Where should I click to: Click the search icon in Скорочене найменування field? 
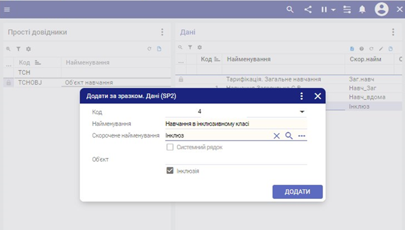coord(289,136)
